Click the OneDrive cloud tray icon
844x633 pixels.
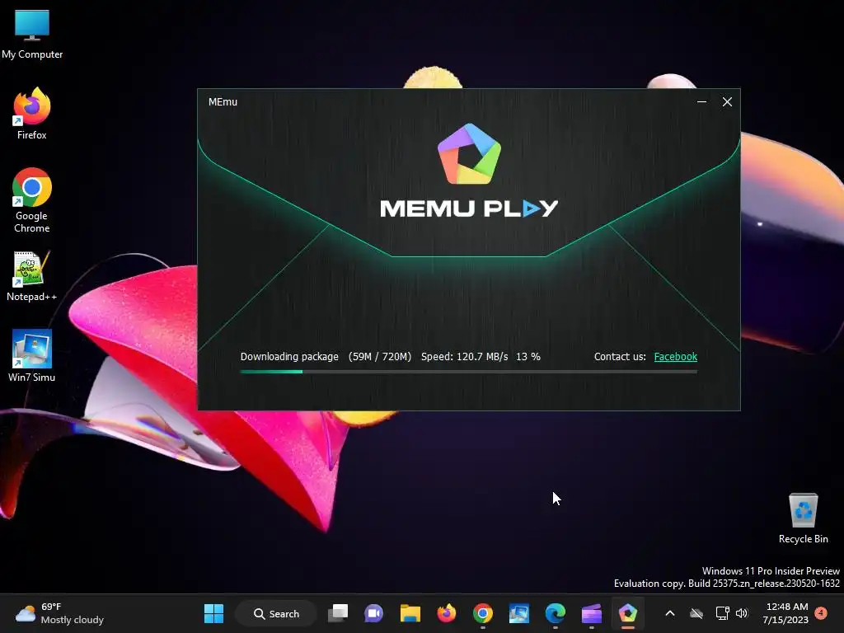click(696, 613)
